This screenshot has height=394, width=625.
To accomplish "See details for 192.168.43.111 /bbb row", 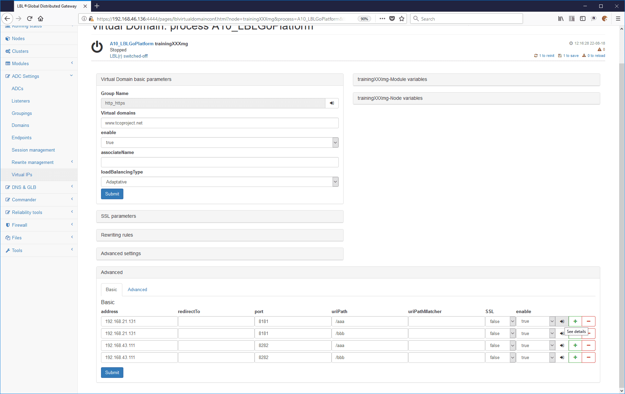I will tap(562, 357).
